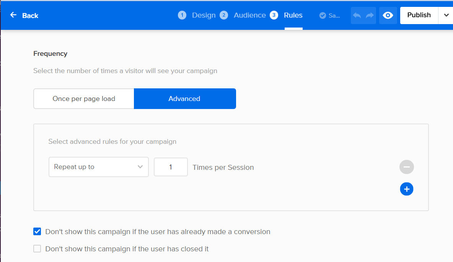Open the Design step
This screenshot has height=262, width=453.
pos(204,15)
